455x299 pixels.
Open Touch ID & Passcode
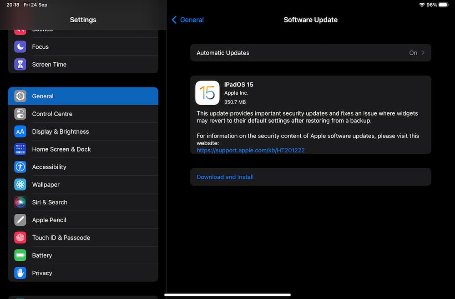pyautogui.click(x=83, y=238)
